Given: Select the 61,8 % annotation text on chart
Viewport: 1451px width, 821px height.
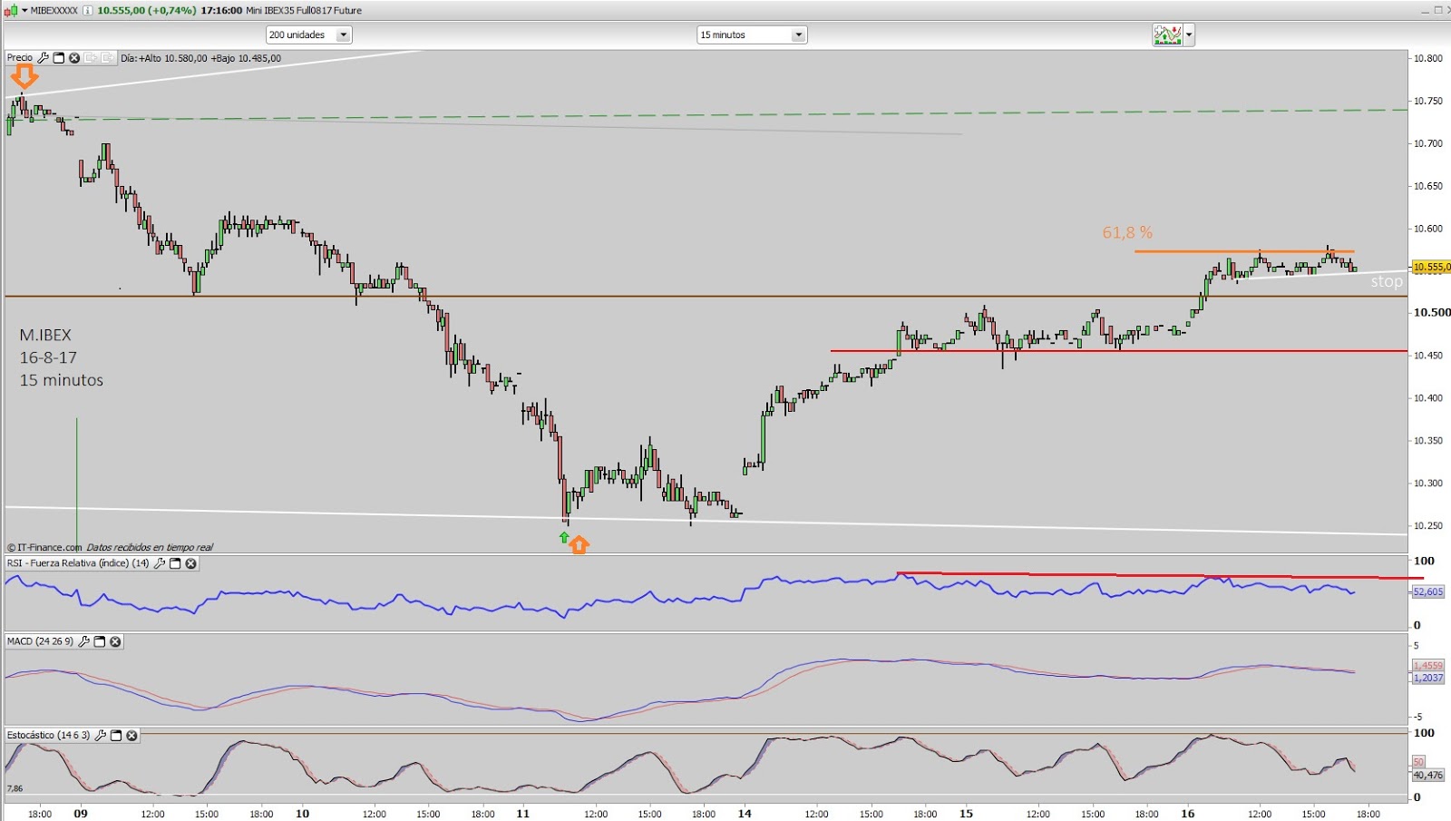Looking at the screenshot, I should [x=1127, y=233].
